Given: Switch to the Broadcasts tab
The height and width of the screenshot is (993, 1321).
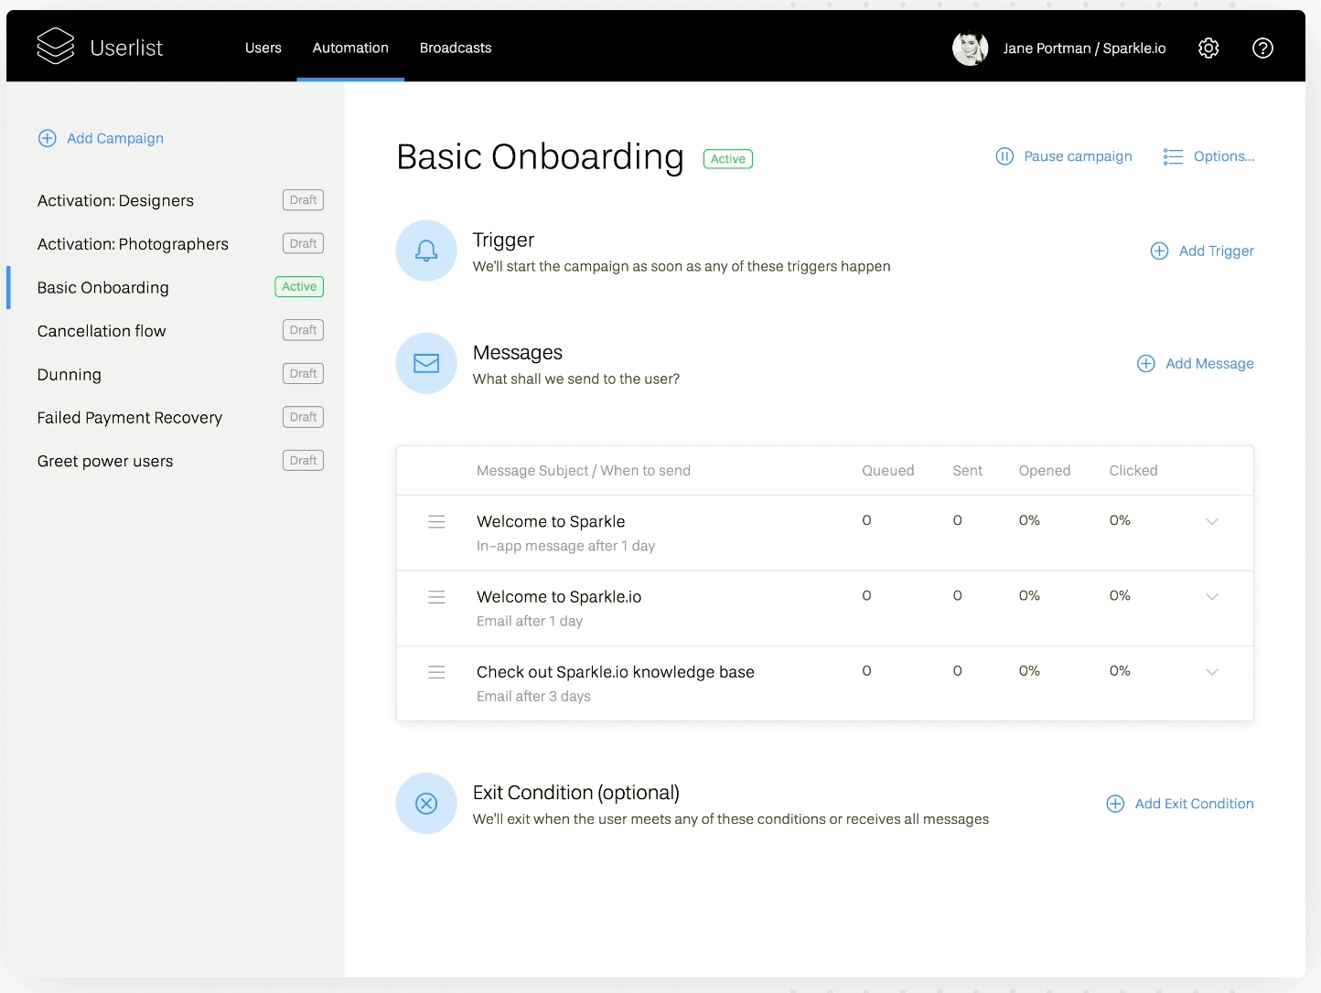Looking at the screenshot, I should pyautogui.click(x=456, y=48).
